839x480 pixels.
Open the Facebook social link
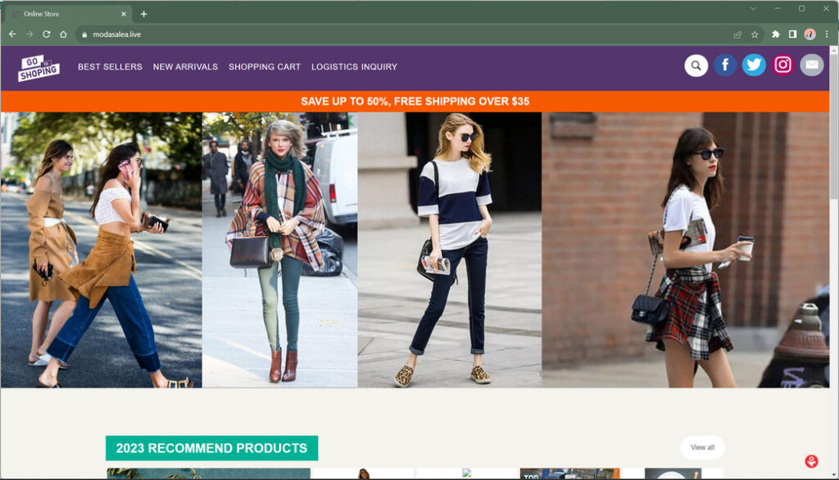click(725, 66)
